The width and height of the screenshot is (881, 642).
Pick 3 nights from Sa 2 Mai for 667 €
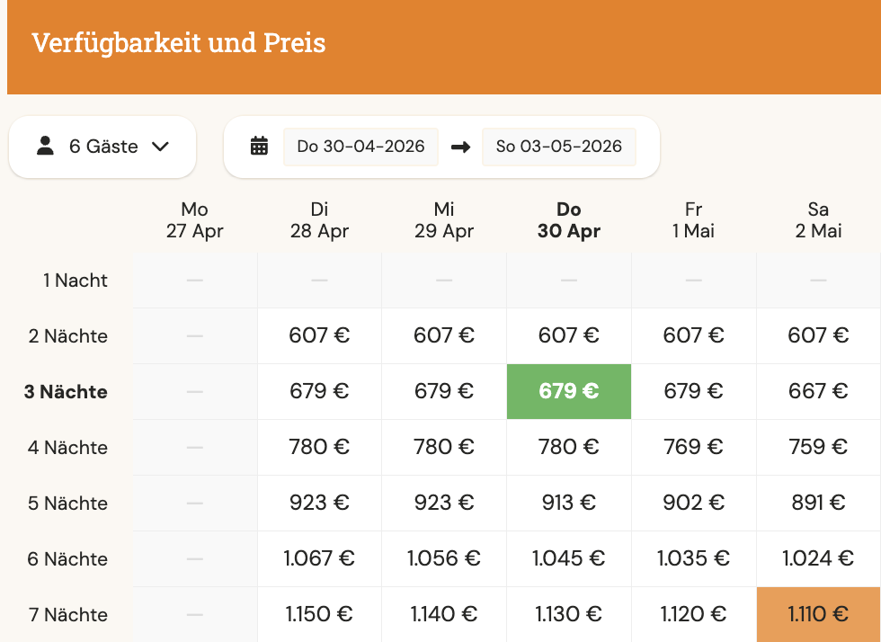tap(818, 391)
